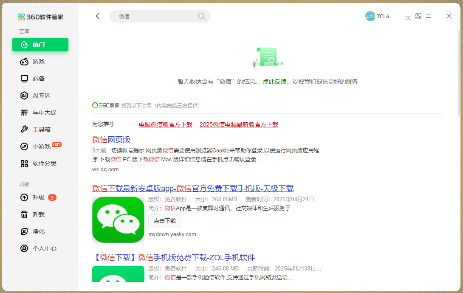The image size is (463, 293).
Task: Visit the 年中大促 promotion section
Action: (40, 113)
